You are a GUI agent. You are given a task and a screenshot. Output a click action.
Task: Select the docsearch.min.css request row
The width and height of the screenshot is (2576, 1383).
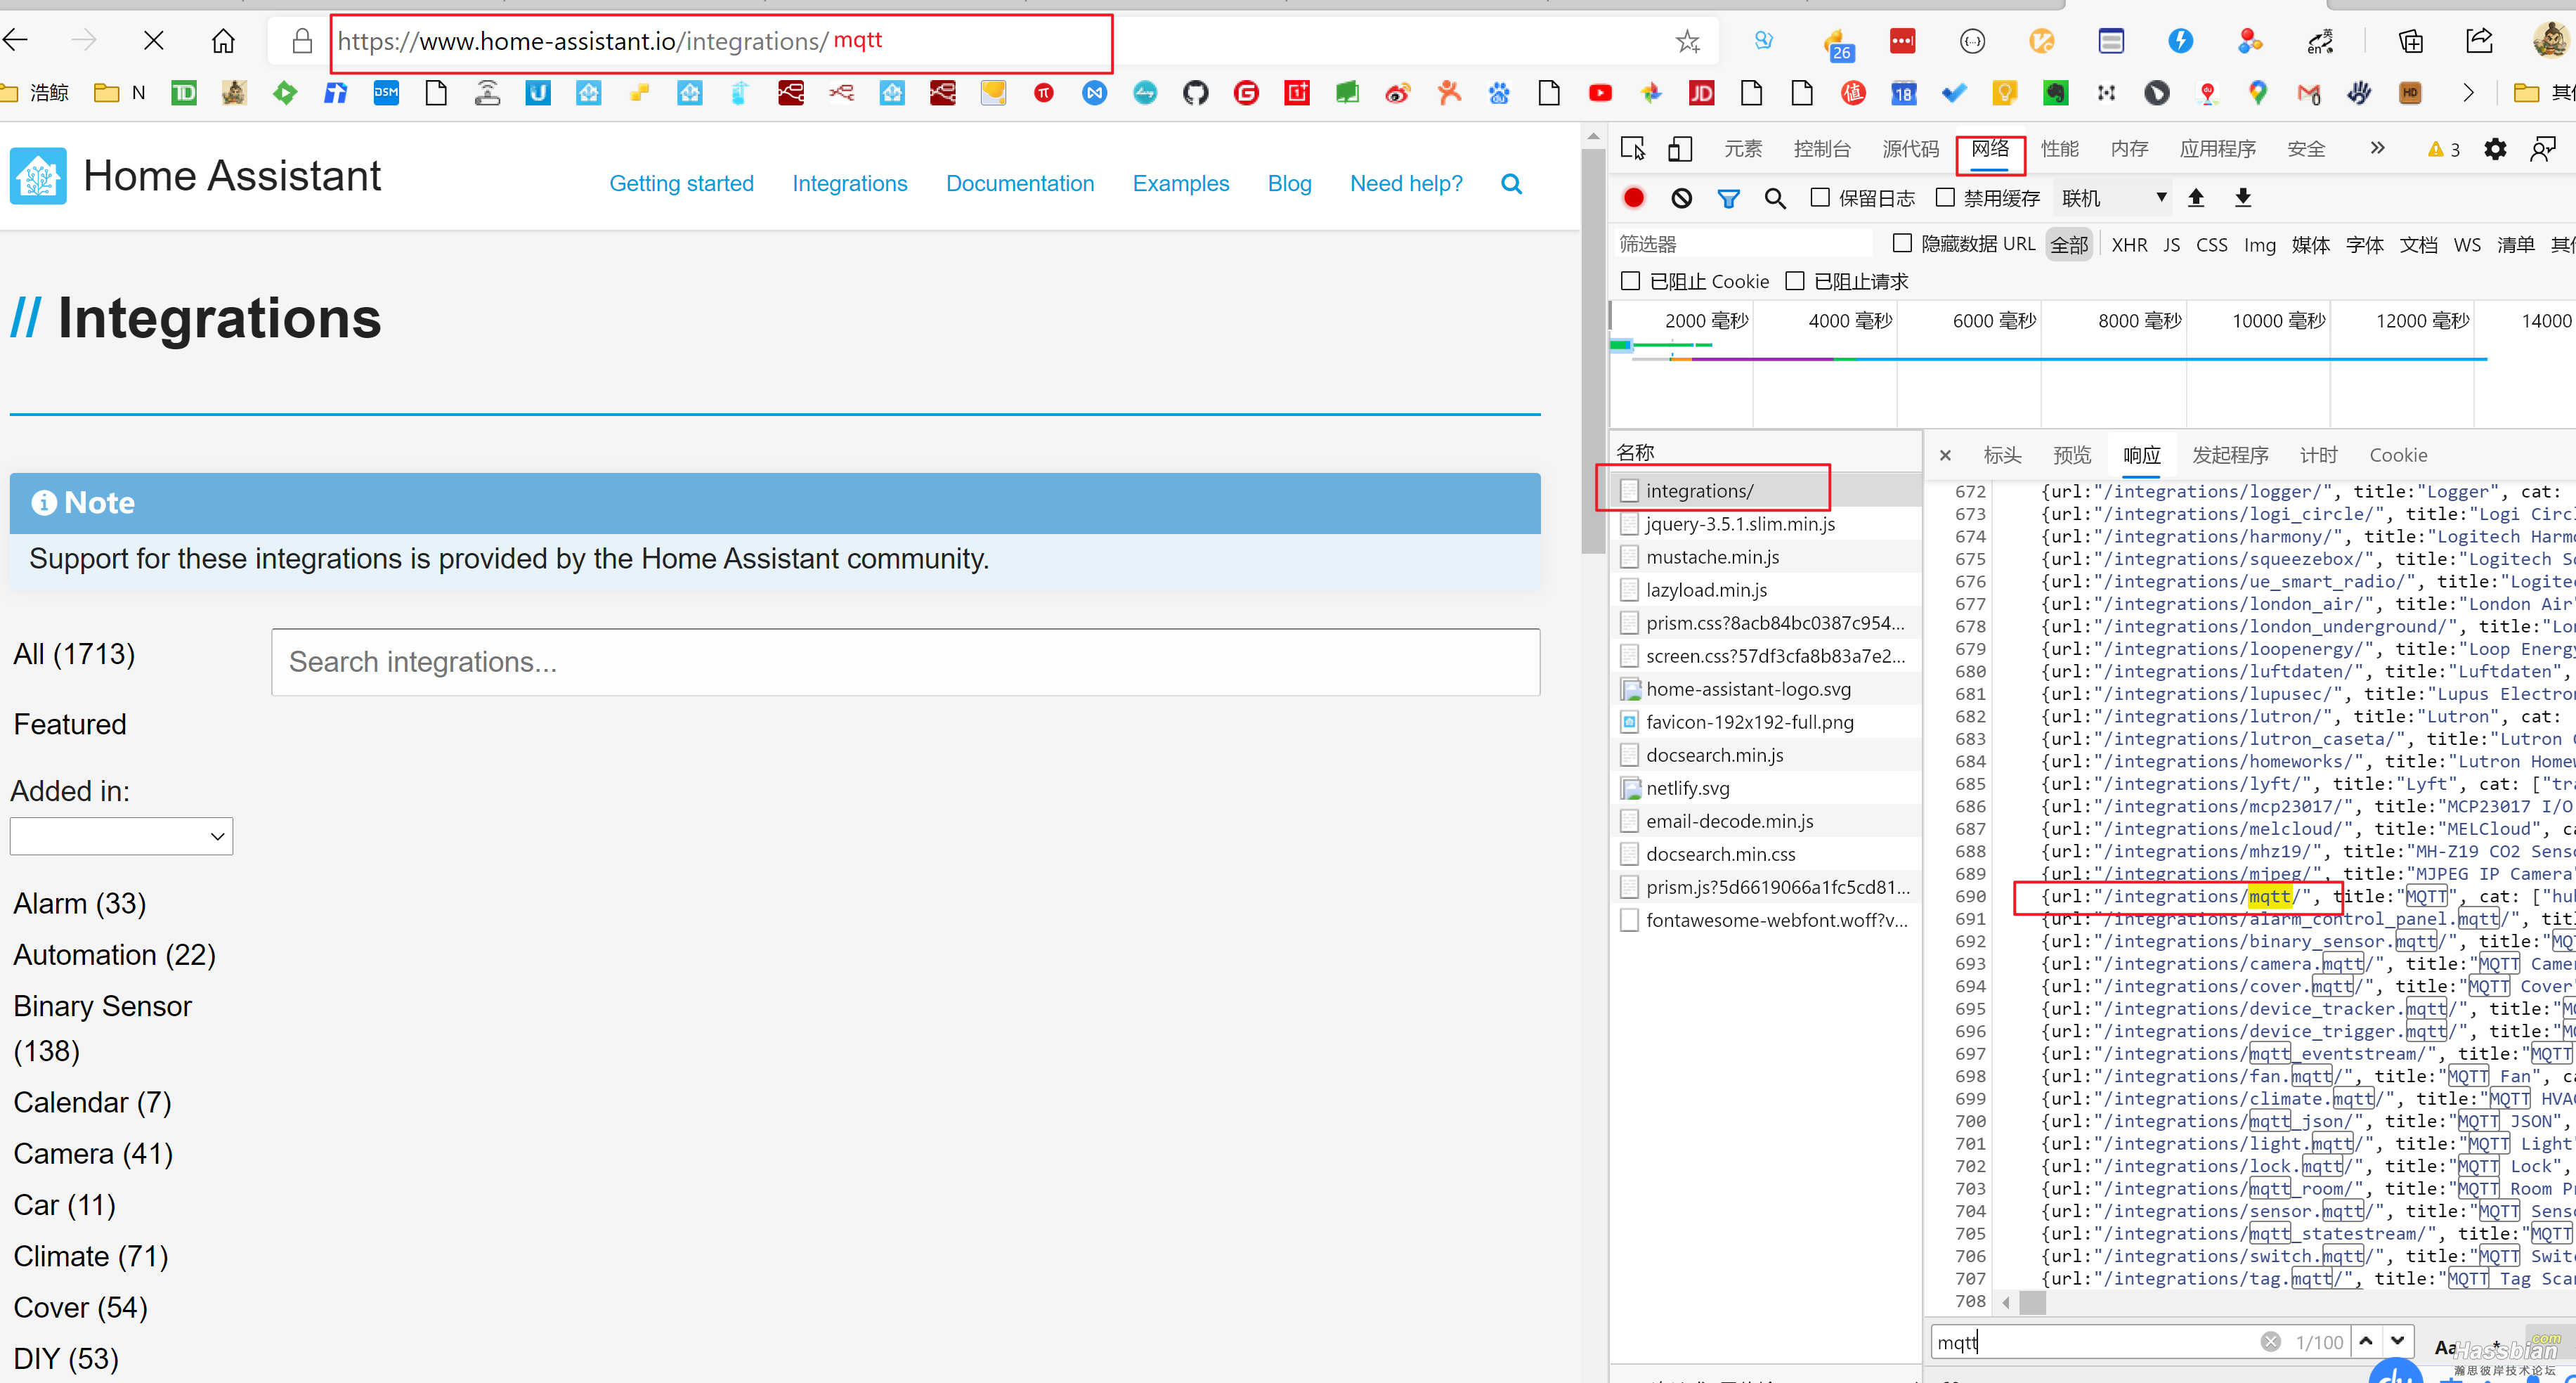(x=1766, y=854)
